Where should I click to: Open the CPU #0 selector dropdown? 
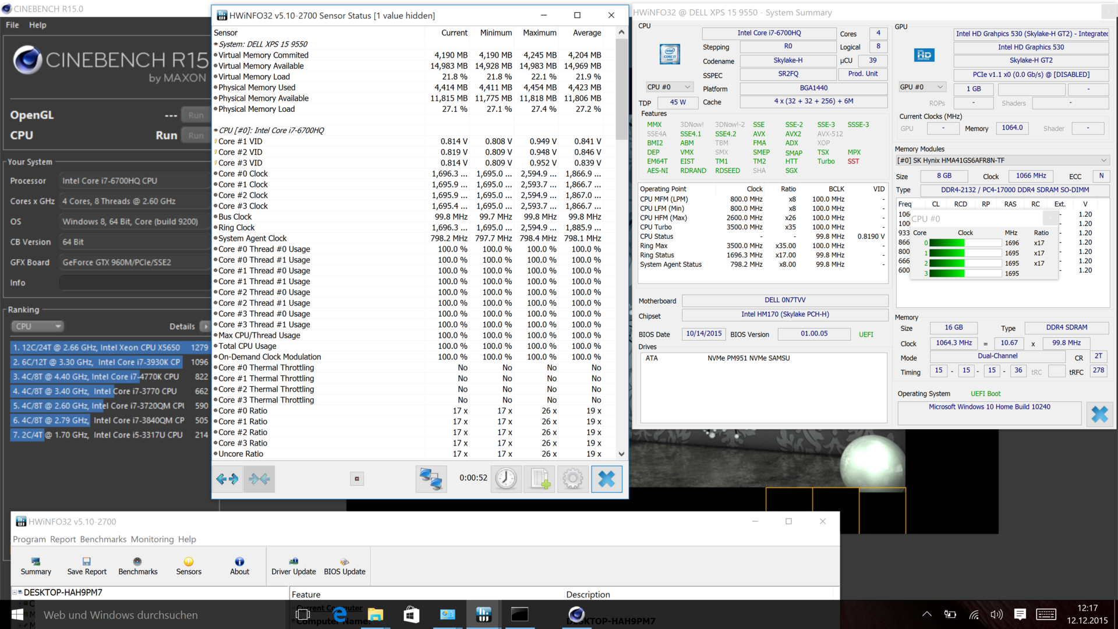(x=669, y=87)
